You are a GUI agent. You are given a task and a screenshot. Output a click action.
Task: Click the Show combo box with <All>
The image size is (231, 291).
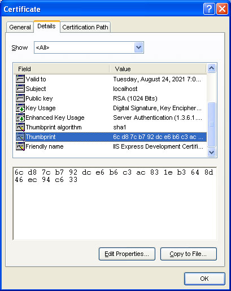click(x=89, y=47)
